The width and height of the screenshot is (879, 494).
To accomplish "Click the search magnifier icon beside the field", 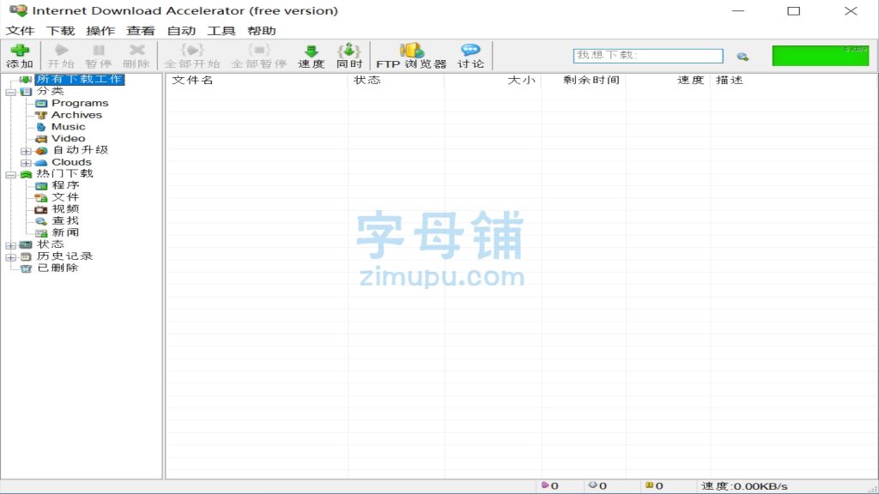I will [743, 57].
